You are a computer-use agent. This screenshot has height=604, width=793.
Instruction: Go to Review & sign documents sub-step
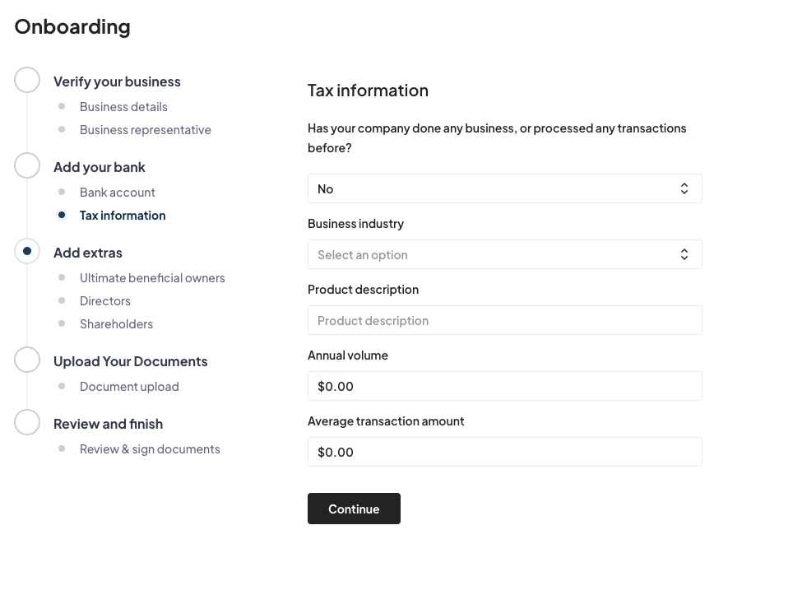pos(150,449)
